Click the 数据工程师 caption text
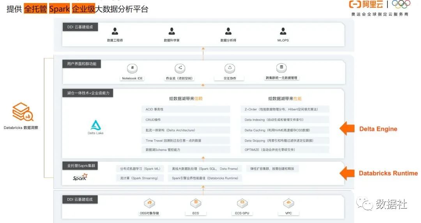This screenshot has height=223, width=421. [115, 40]
